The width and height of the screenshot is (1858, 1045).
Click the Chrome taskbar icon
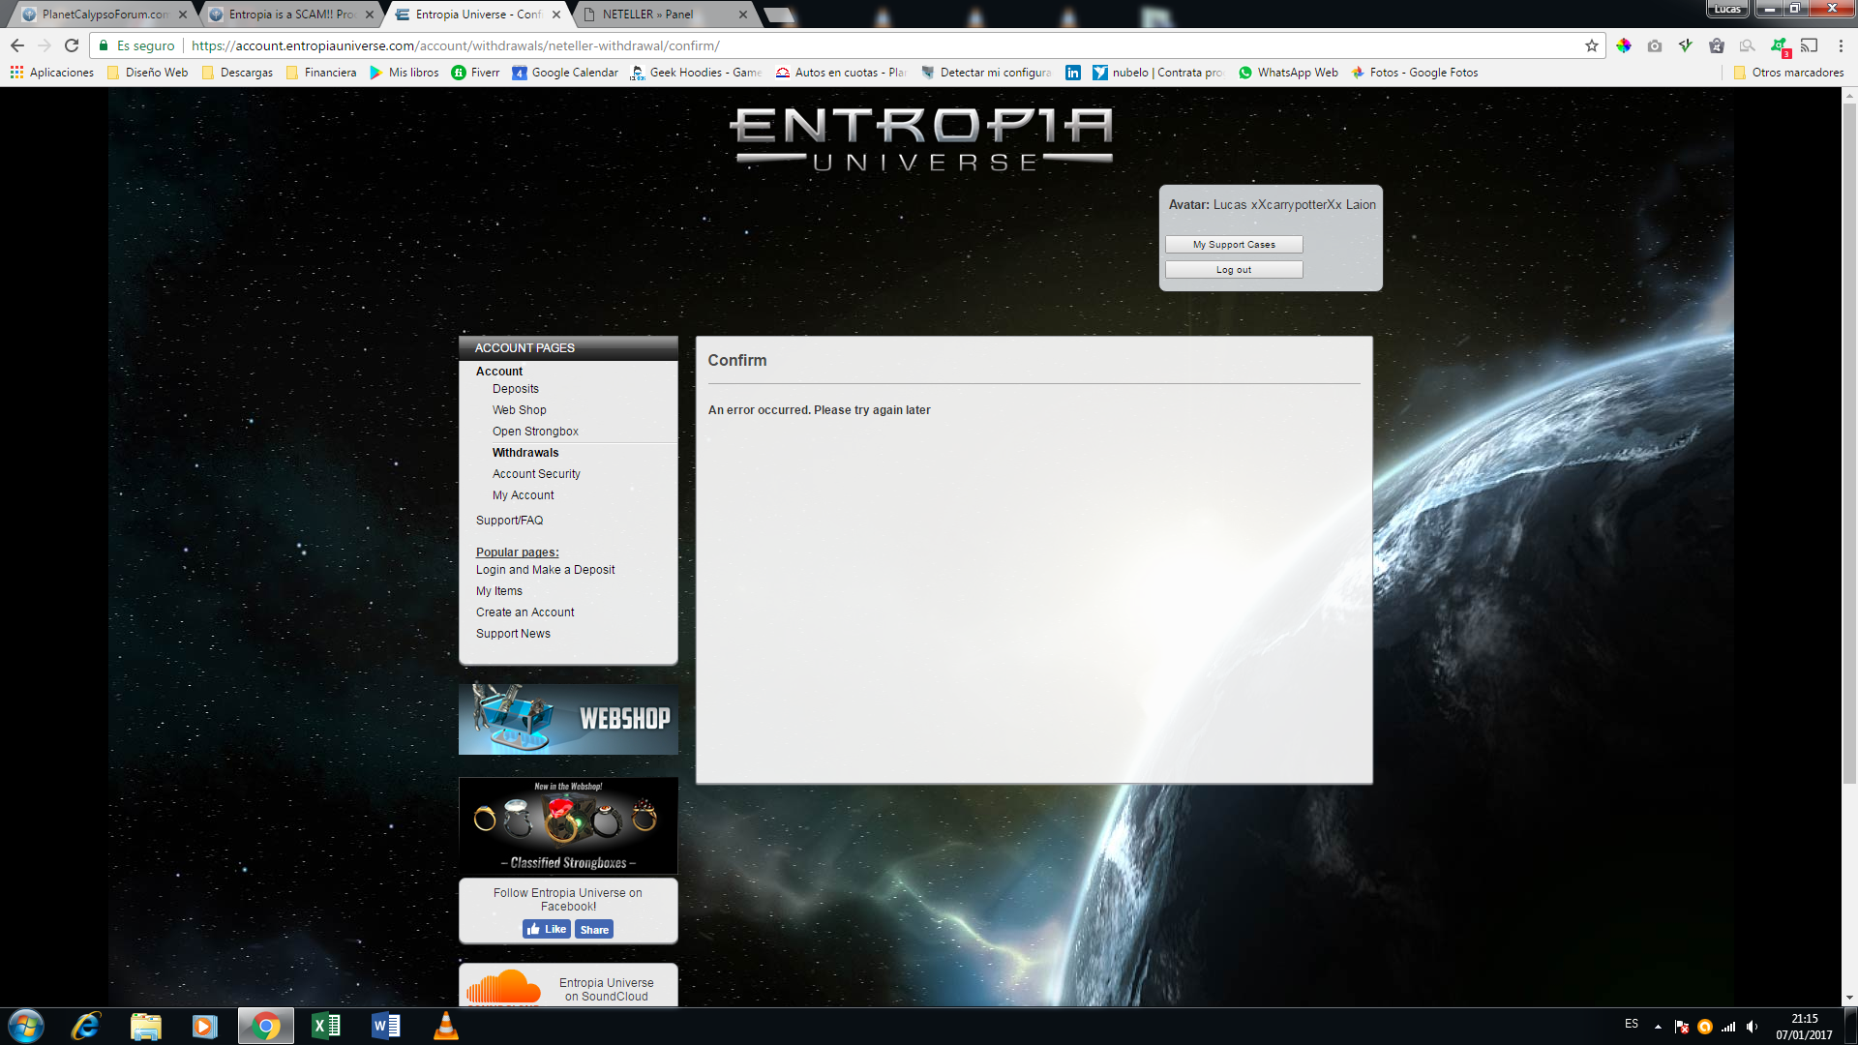(265, 1026)
